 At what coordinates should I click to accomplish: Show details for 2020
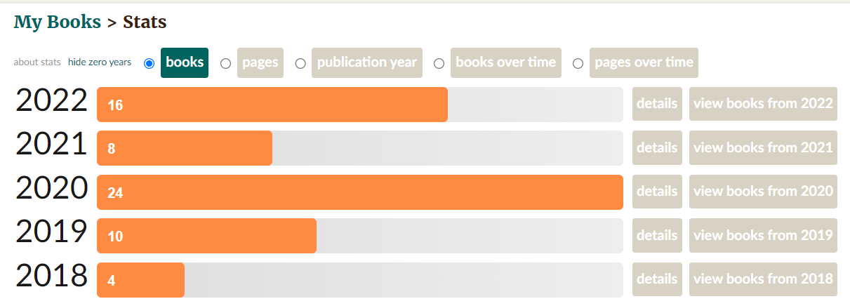[x=657, y=192]
